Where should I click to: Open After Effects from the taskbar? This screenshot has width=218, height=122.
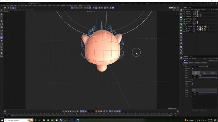pyautogui.click(x=69, y=120)
